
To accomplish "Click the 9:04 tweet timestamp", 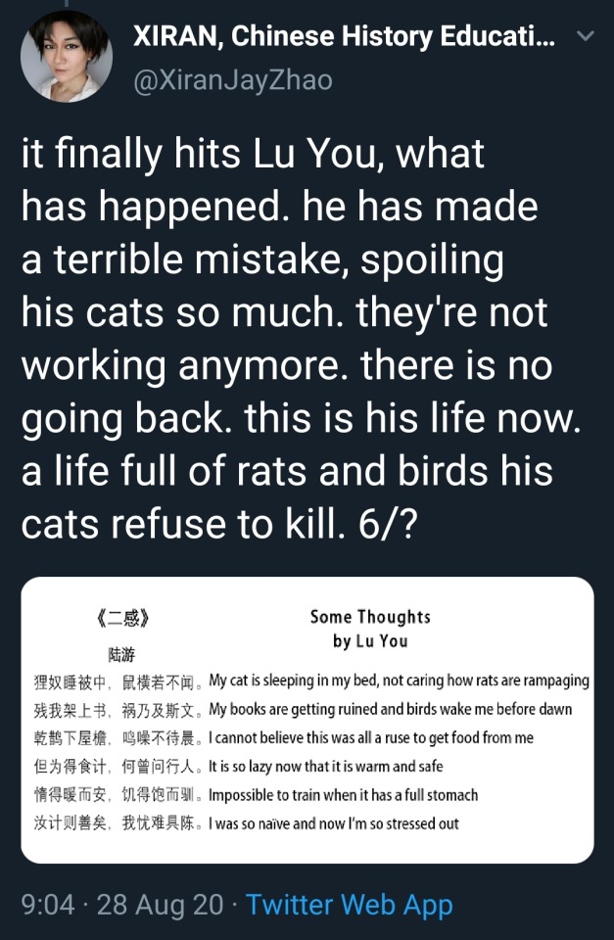I will (x=48, y=905).
